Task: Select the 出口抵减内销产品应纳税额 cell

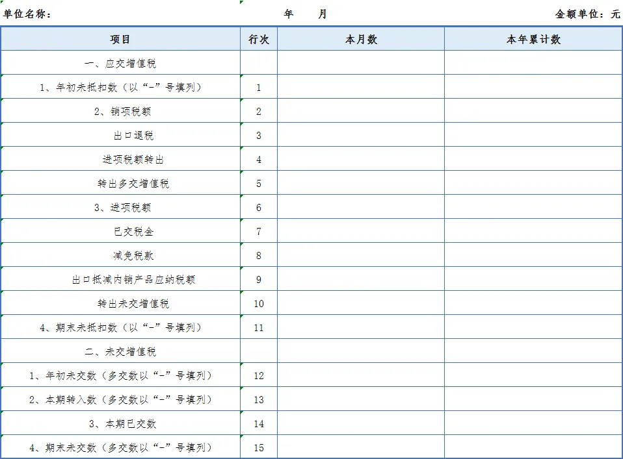Action: tap(120, 279)
